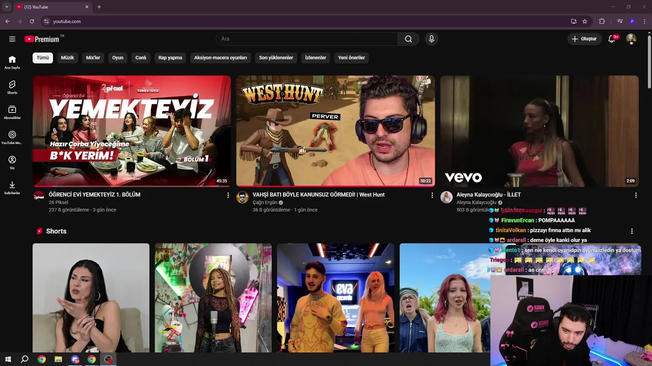Viewport: 652px width, 366px height.
Task: Select the Tümü filter chip
Action: pos(43,58)
